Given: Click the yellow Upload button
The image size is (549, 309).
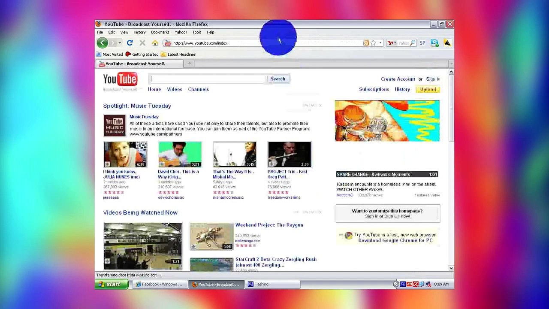Looking at the screenshot, I should click(x=428, y=89).
